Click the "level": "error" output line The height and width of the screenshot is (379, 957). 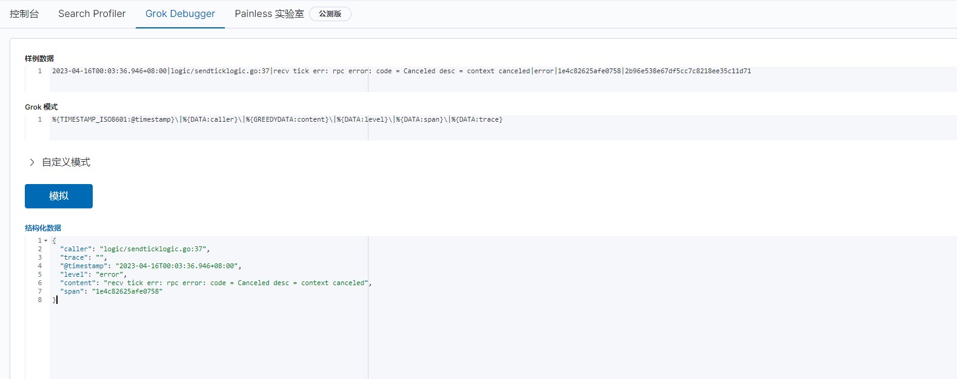(93, 275)
